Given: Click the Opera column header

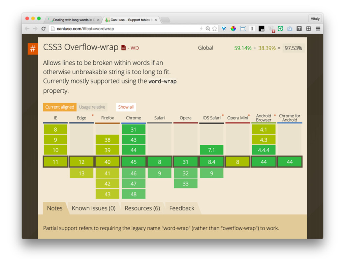Looking at the screenshot, I should pos(186,118).
